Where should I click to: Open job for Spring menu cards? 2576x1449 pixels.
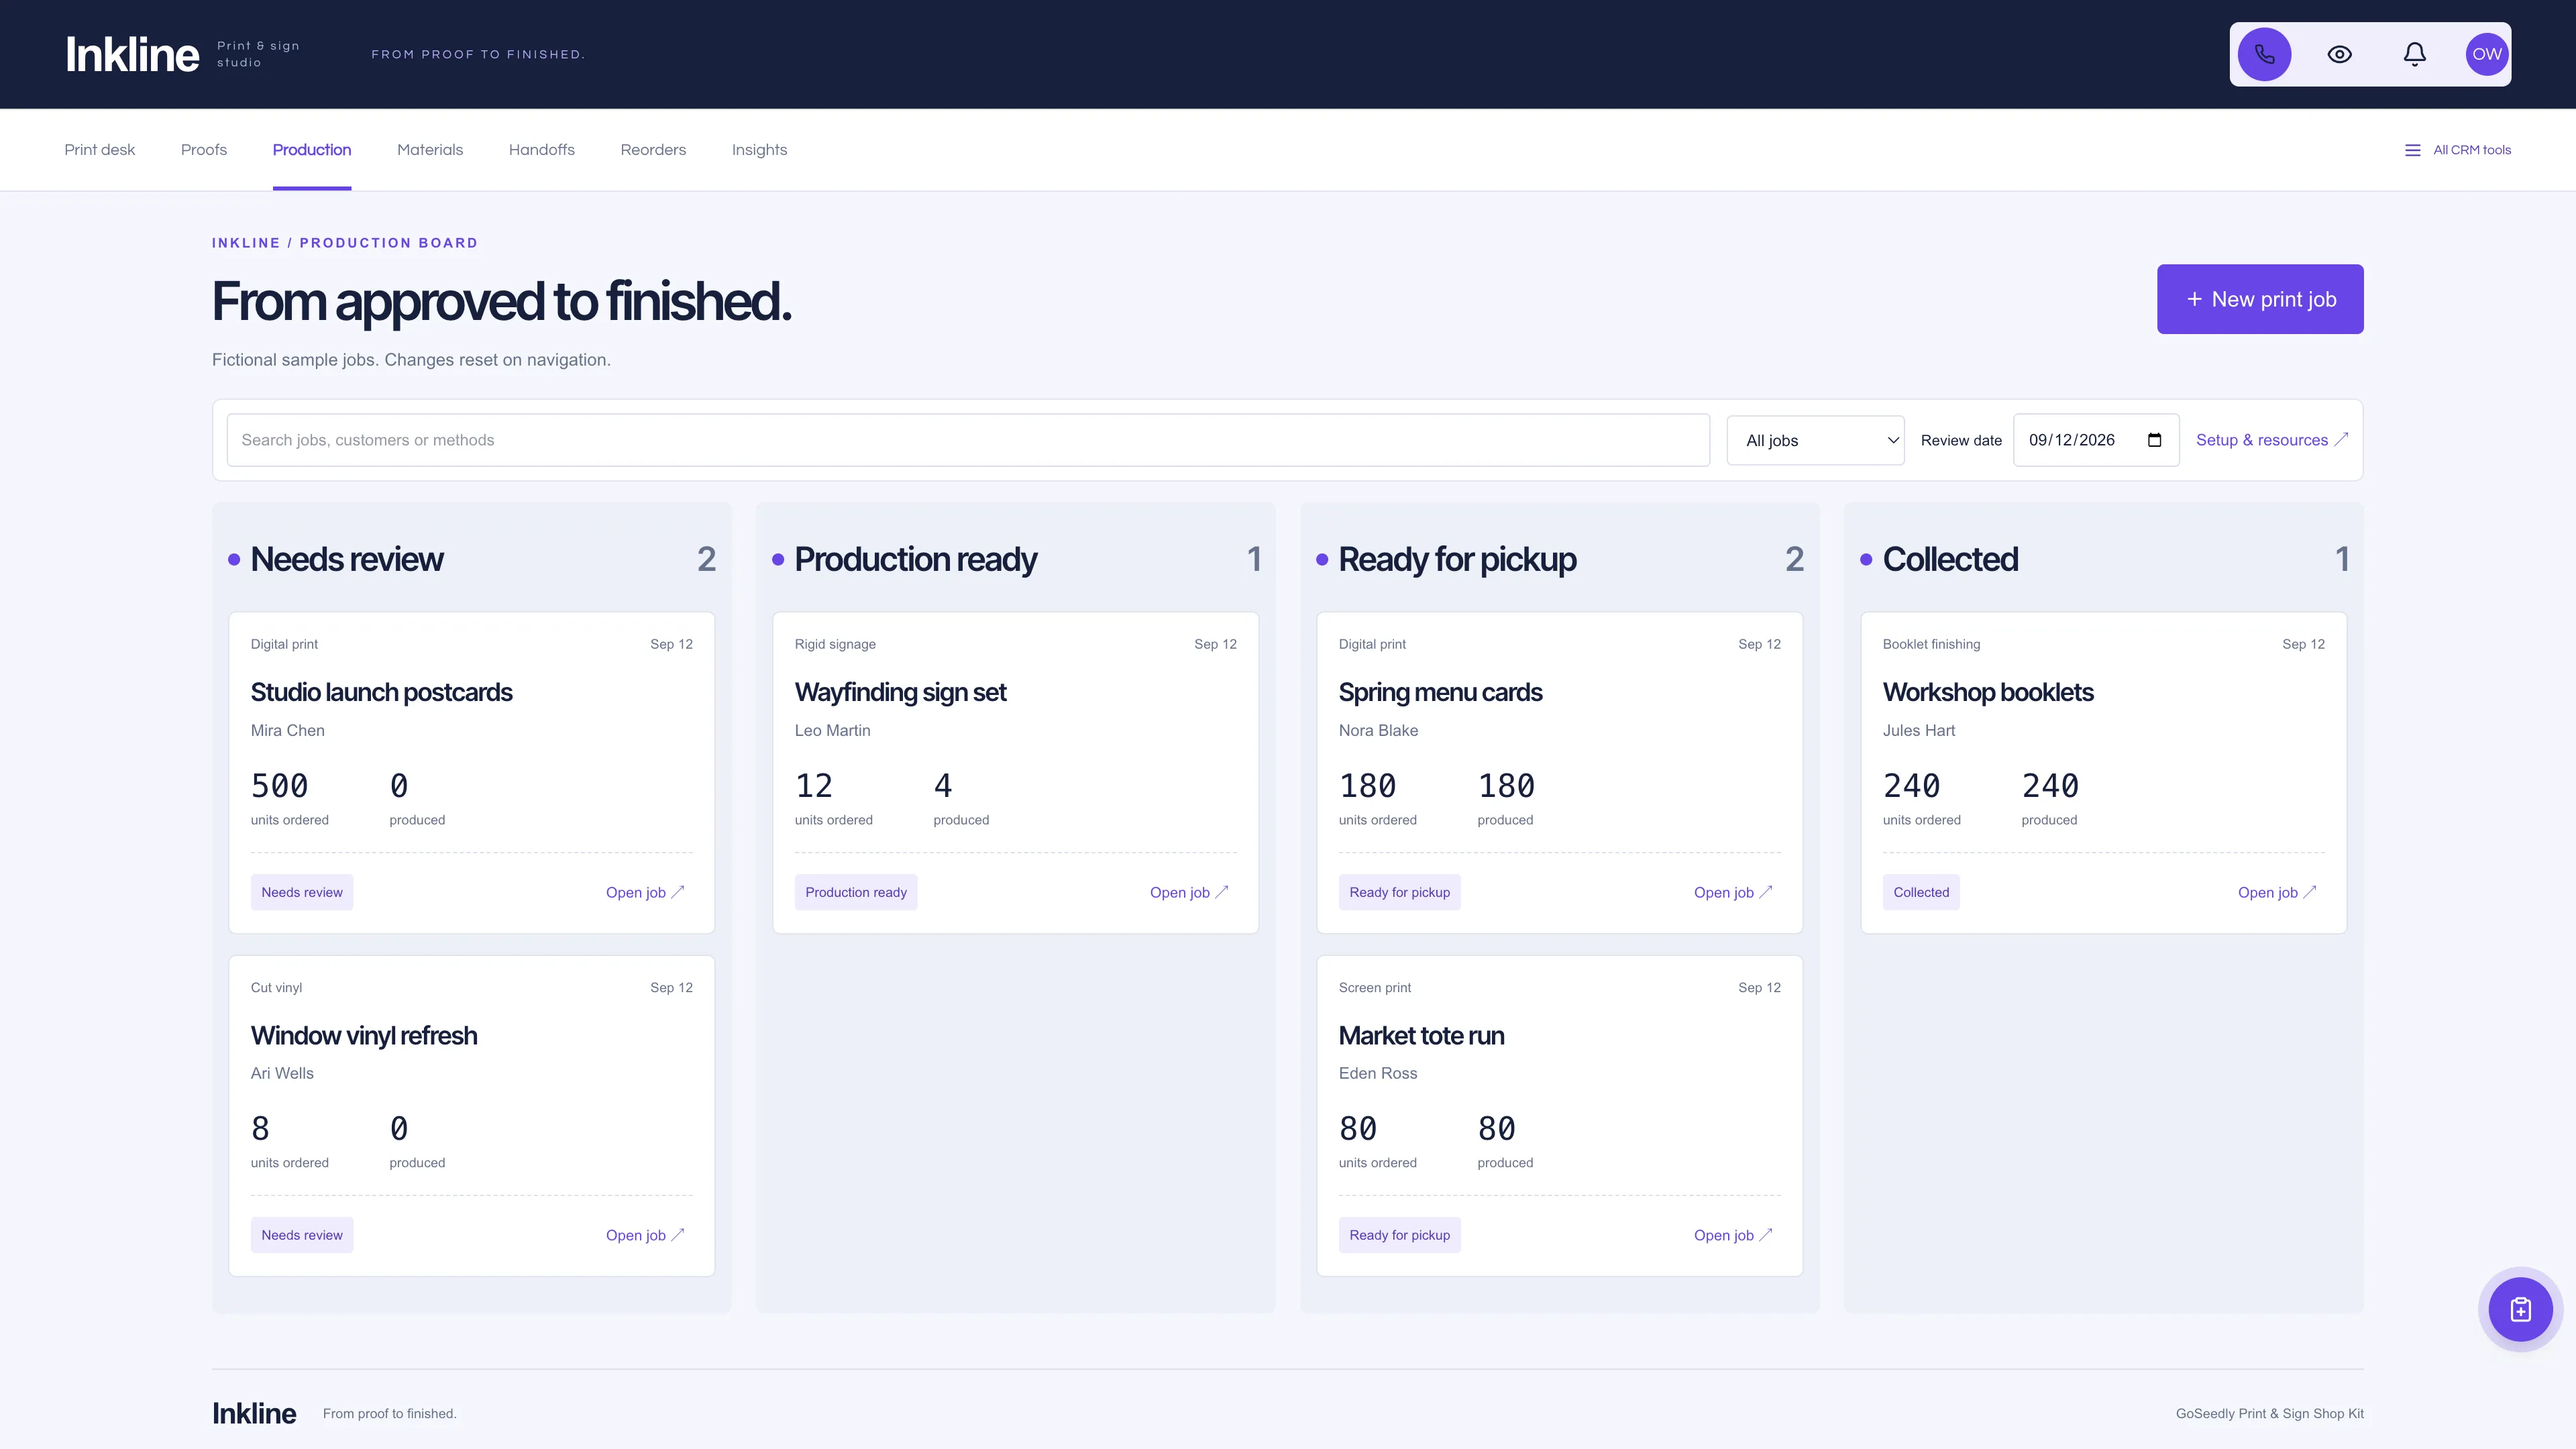point(1733,892)
